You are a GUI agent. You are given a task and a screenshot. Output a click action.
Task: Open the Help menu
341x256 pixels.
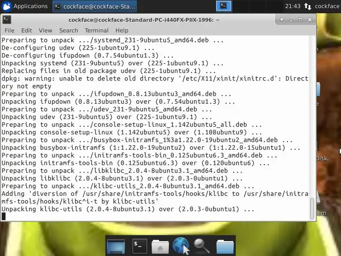pyautogui.click(x=122, y=30)
